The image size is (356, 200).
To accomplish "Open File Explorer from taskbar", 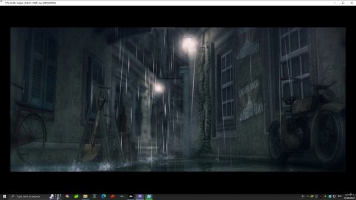I will [85, 196].
